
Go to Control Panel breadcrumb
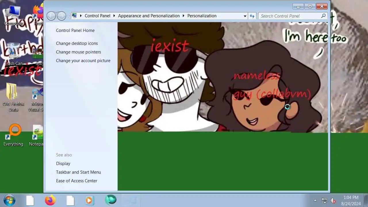pos(97,16)
